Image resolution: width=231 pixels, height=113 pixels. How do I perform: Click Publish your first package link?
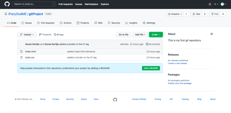click(180, 84)
